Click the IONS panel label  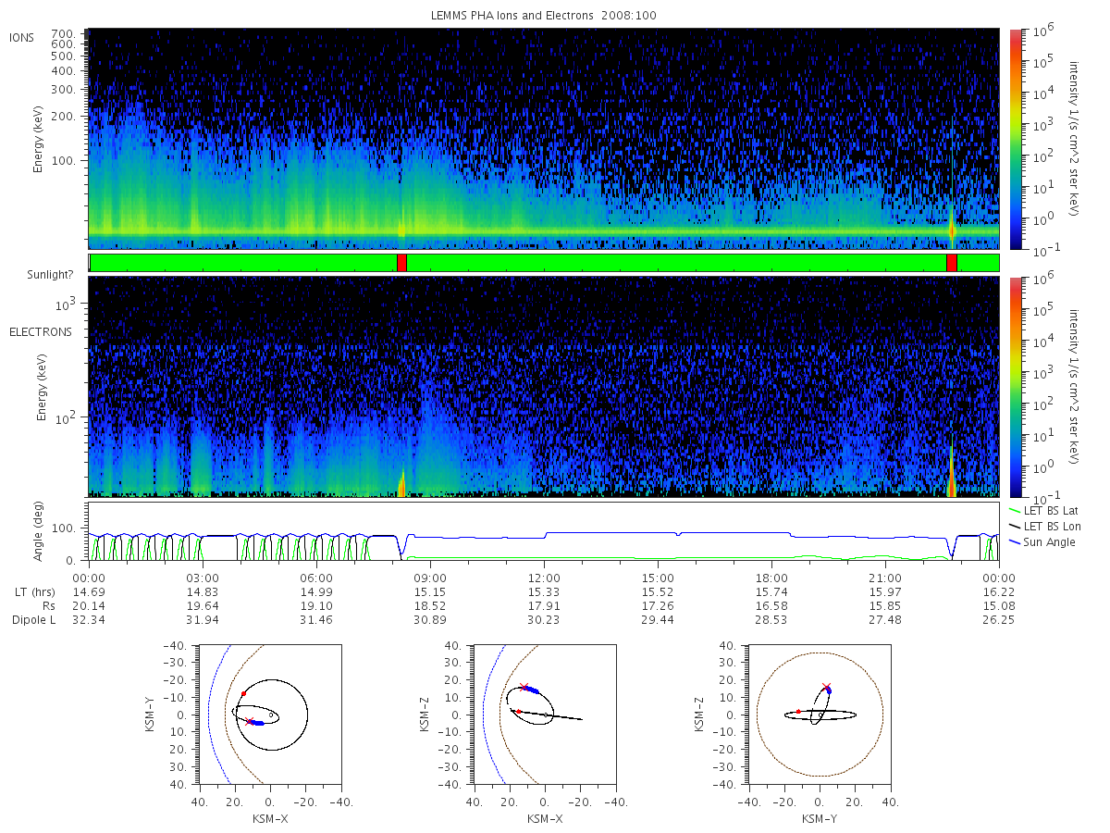point(23,37)
